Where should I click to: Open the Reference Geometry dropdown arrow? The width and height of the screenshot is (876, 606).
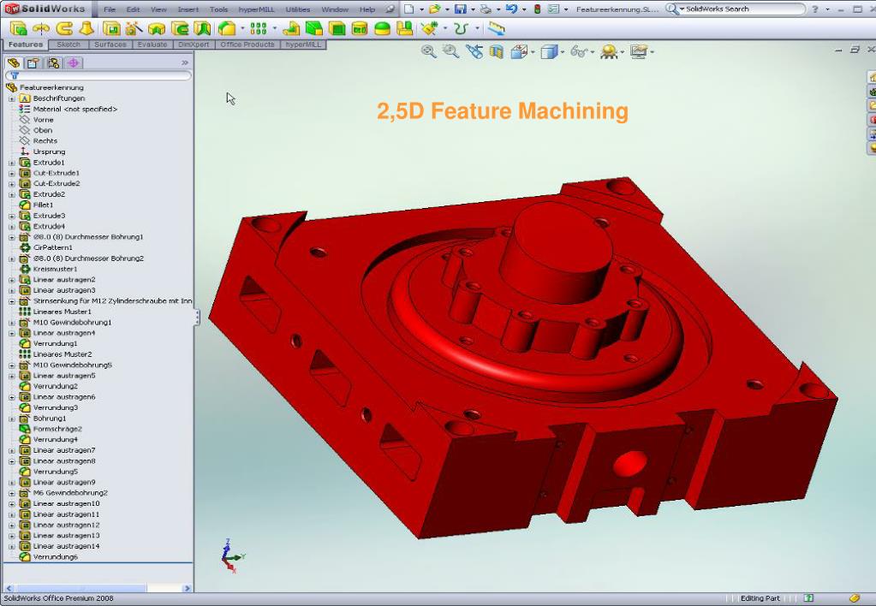click(444, 28)
